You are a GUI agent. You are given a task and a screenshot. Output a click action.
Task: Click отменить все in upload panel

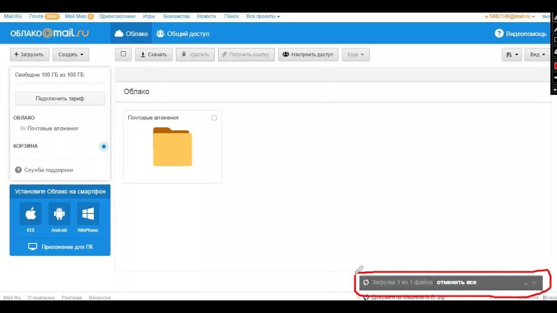456,283
